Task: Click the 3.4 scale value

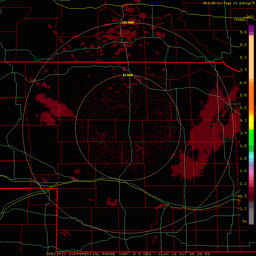Action: 243,133
